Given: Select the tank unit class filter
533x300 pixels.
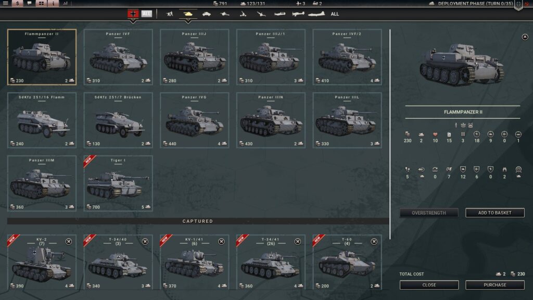Looking at the screenshot, I should pyautogui.click(x=187, y=14).
